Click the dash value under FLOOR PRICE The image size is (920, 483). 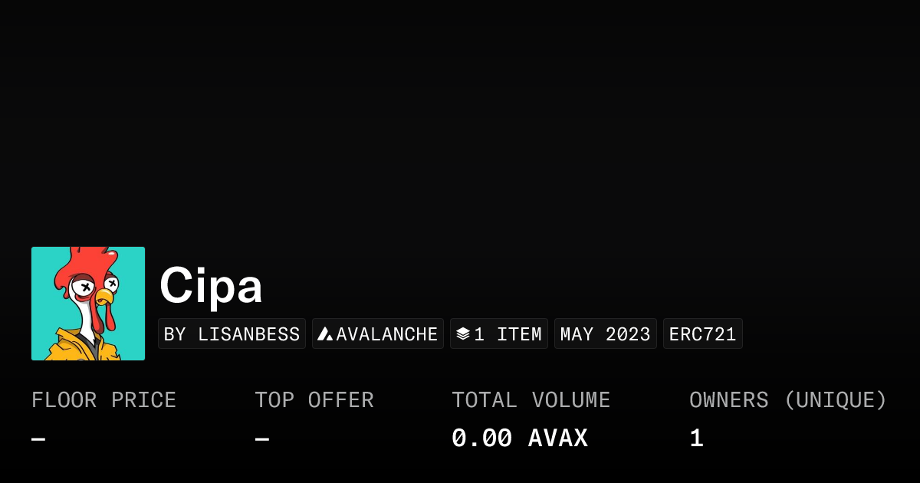[38, 439]
